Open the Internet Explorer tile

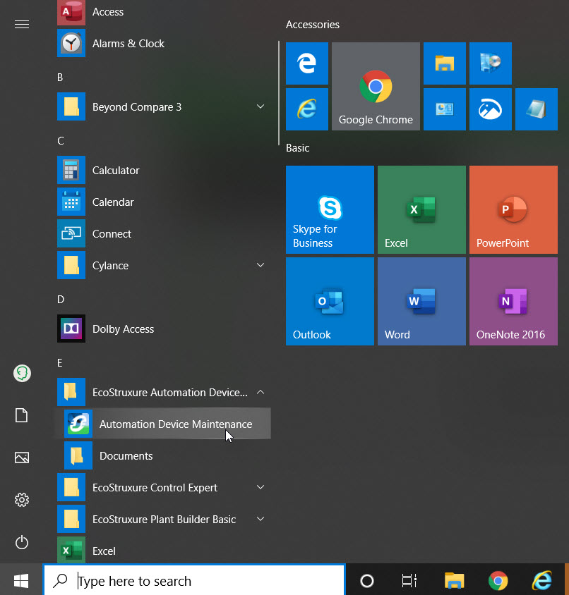pos(306,109)
